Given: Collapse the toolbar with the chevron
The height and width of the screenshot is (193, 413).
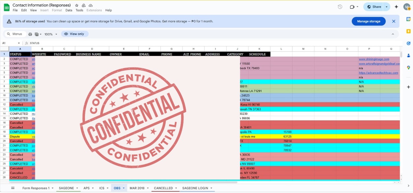Looking at the screenshot, I should tap(393, 34).
